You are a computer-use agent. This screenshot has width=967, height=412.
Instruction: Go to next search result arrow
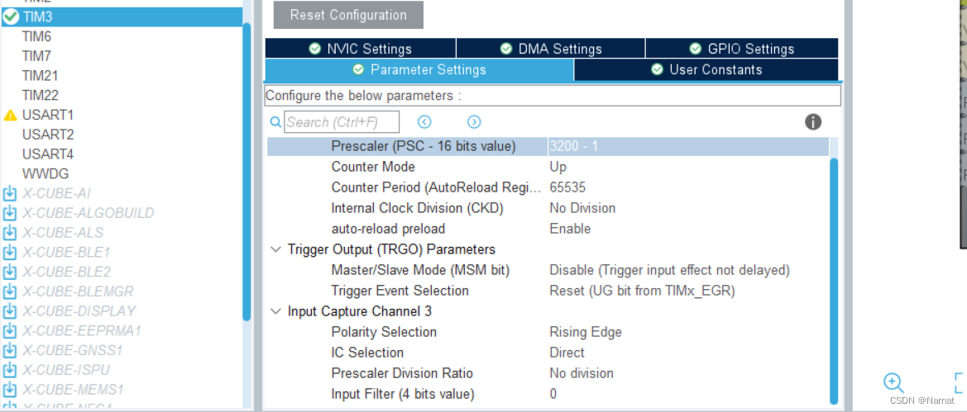click(x=474, y=122)
